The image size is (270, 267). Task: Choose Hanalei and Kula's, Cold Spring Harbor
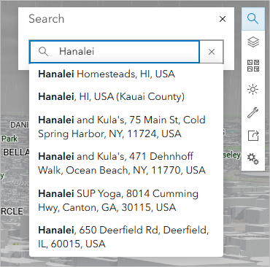[126, 127]
